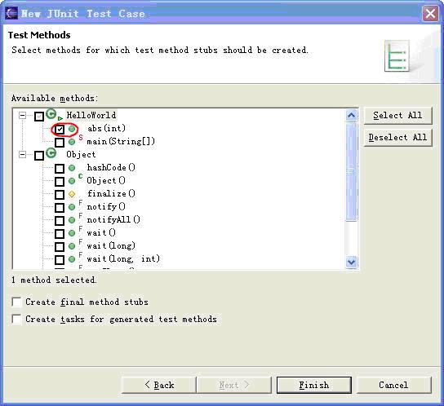
Task: Enable Create tasks for generated test methods
Action: [x=16, y=319]
